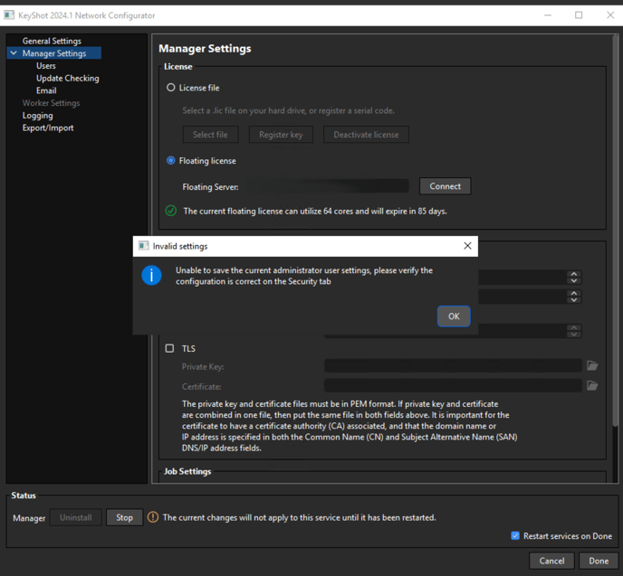Click the Select file button

click(211, 135)
